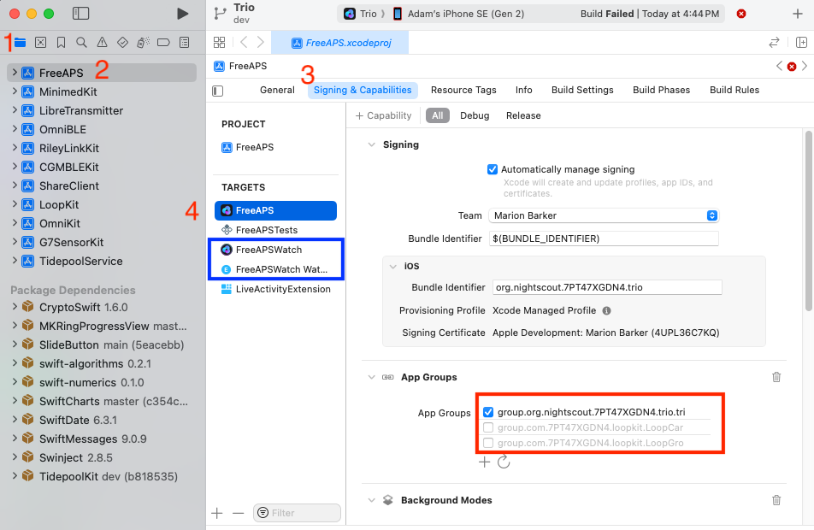Open the Find navigator magnifying glass icon
This screenshot has height=530, width=814.
click(81, 42)
